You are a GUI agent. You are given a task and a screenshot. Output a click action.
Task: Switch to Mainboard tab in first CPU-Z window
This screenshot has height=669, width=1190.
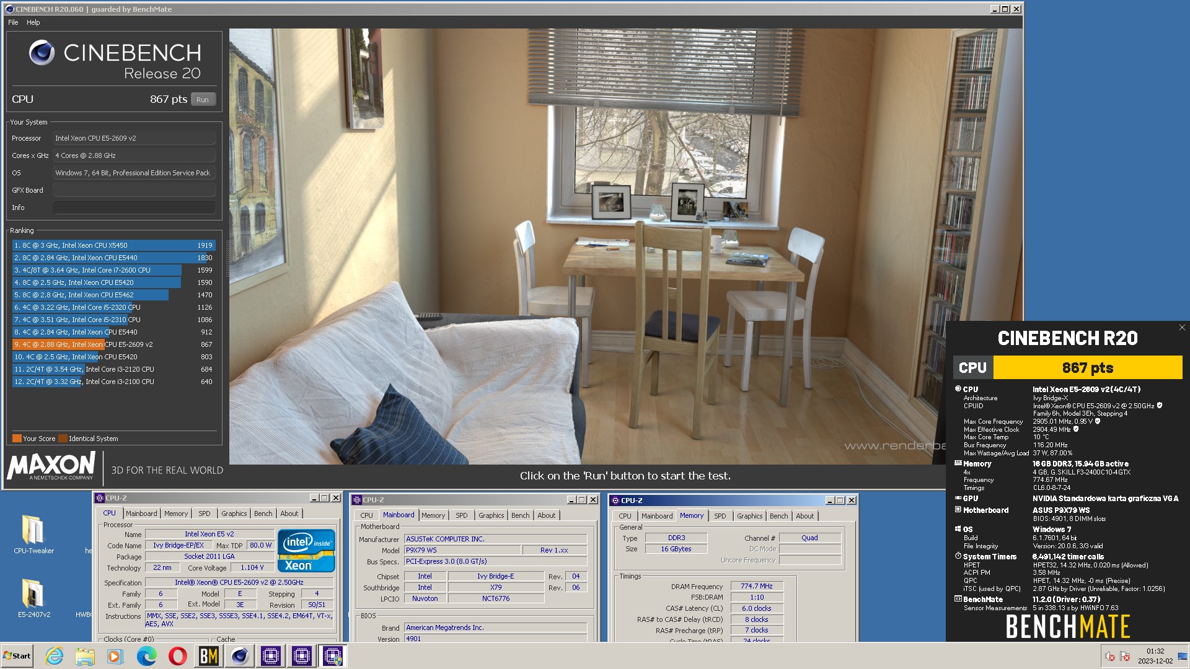point(141,514)
